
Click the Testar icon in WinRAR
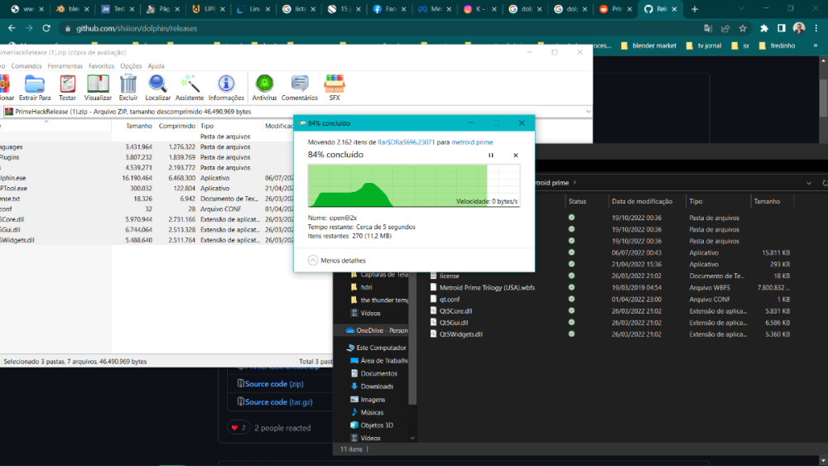[x=67, y=88]
